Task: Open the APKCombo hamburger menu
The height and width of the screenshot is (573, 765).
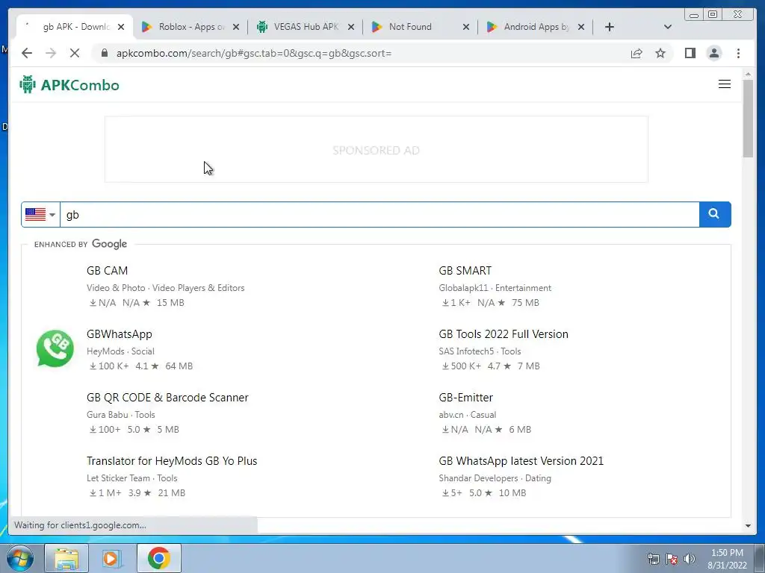Action: pos(725,84)
